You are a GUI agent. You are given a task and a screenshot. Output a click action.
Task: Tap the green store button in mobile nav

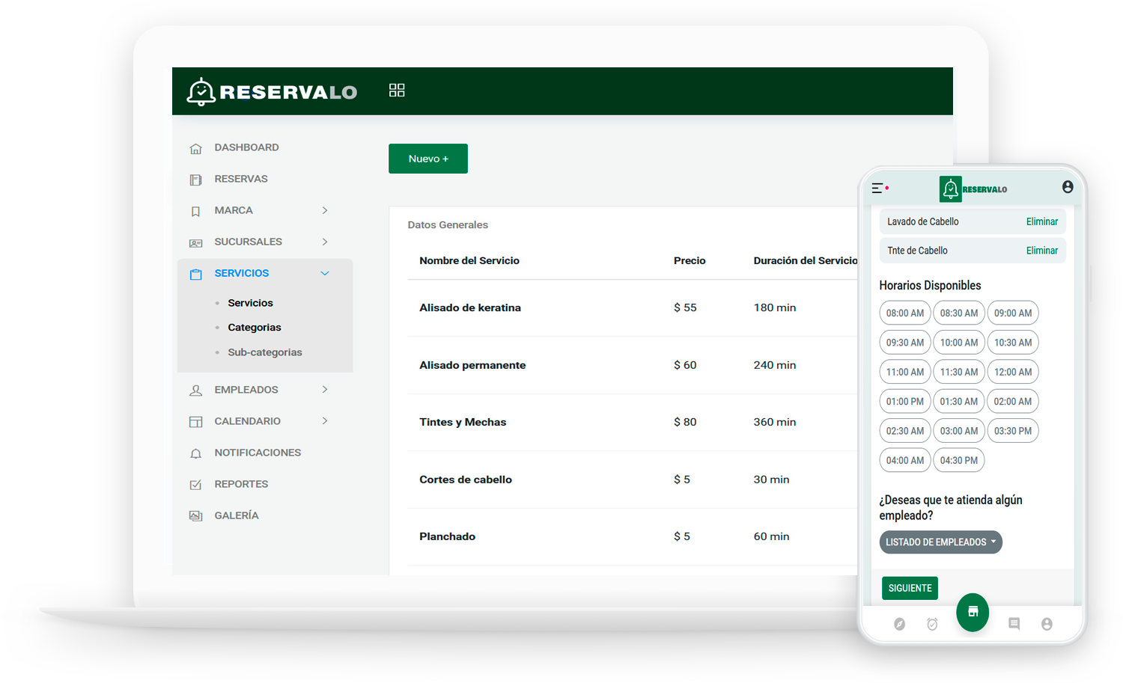click(973, 613)
